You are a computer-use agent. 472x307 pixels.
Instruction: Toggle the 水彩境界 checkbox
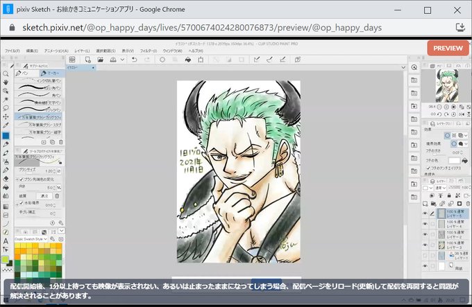point(22,203)
